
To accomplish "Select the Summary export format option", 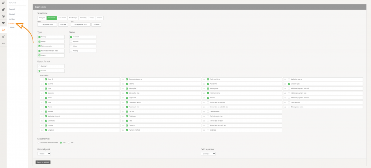I will click(x=39, y=66).
